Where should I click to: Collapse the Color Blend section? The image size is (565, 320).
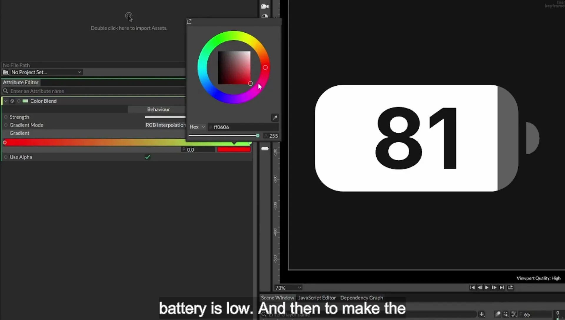click(6, 101)
